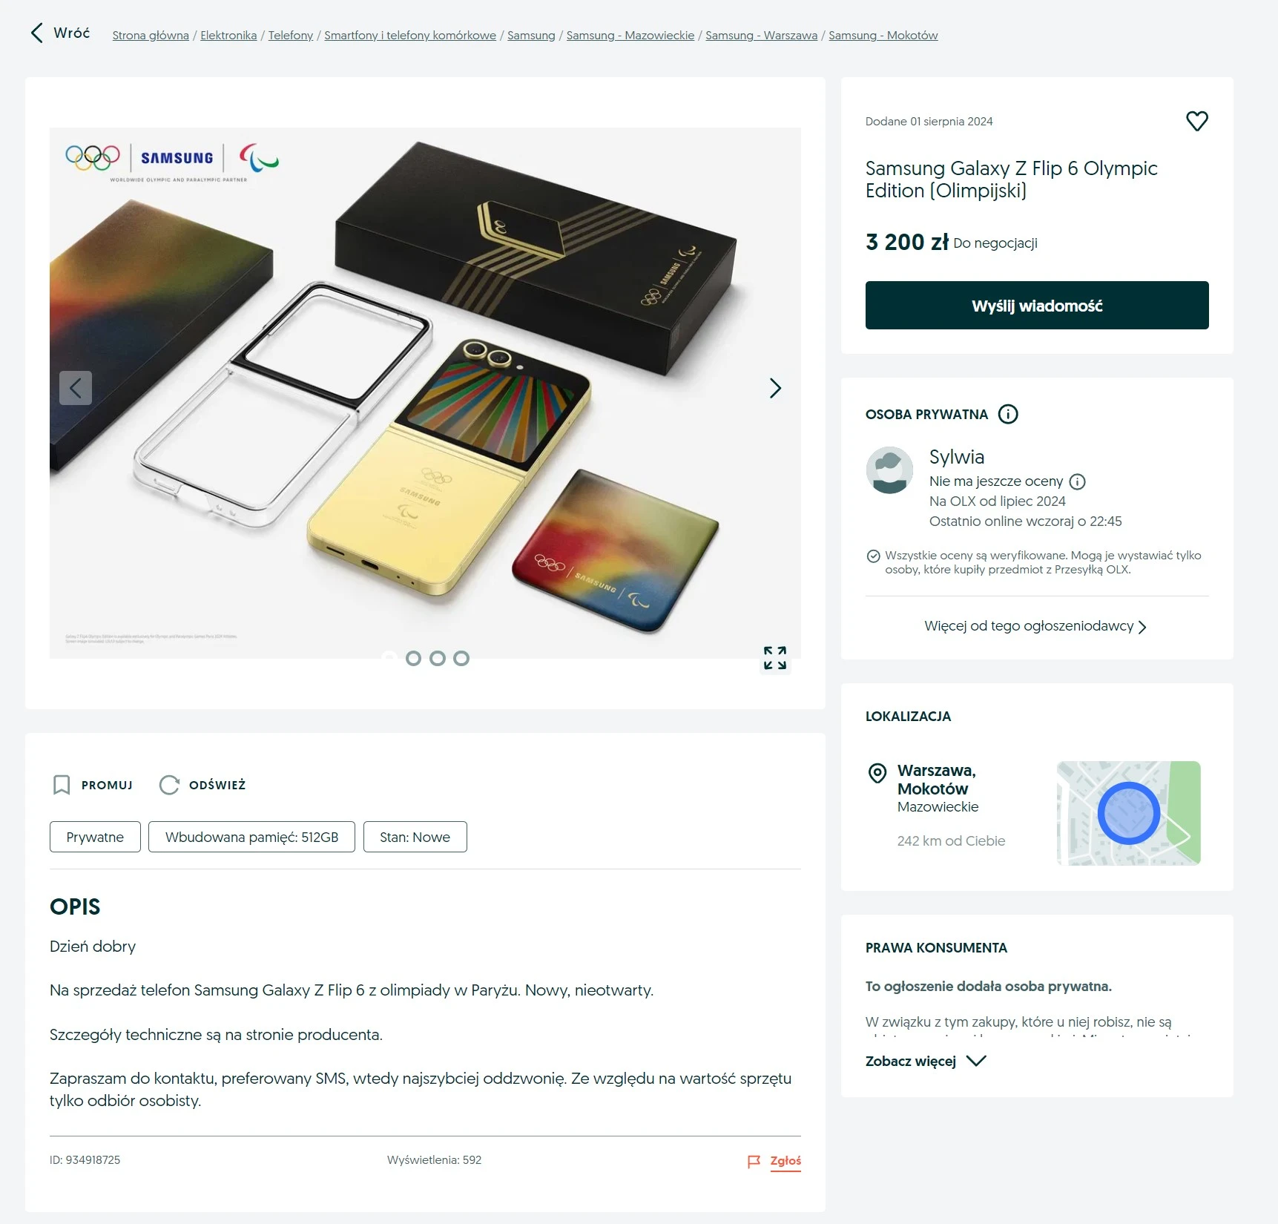1278x1224 pixels.
Task: Click the Wyślij wiadomość button
Action: click(x=1037, y=305)
